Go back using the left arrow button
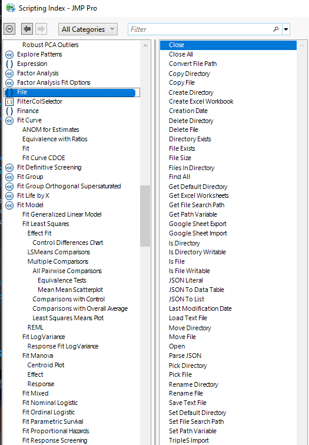Image resolution: width=309 pixels, height=445 pixels. [x=27, y=29]
